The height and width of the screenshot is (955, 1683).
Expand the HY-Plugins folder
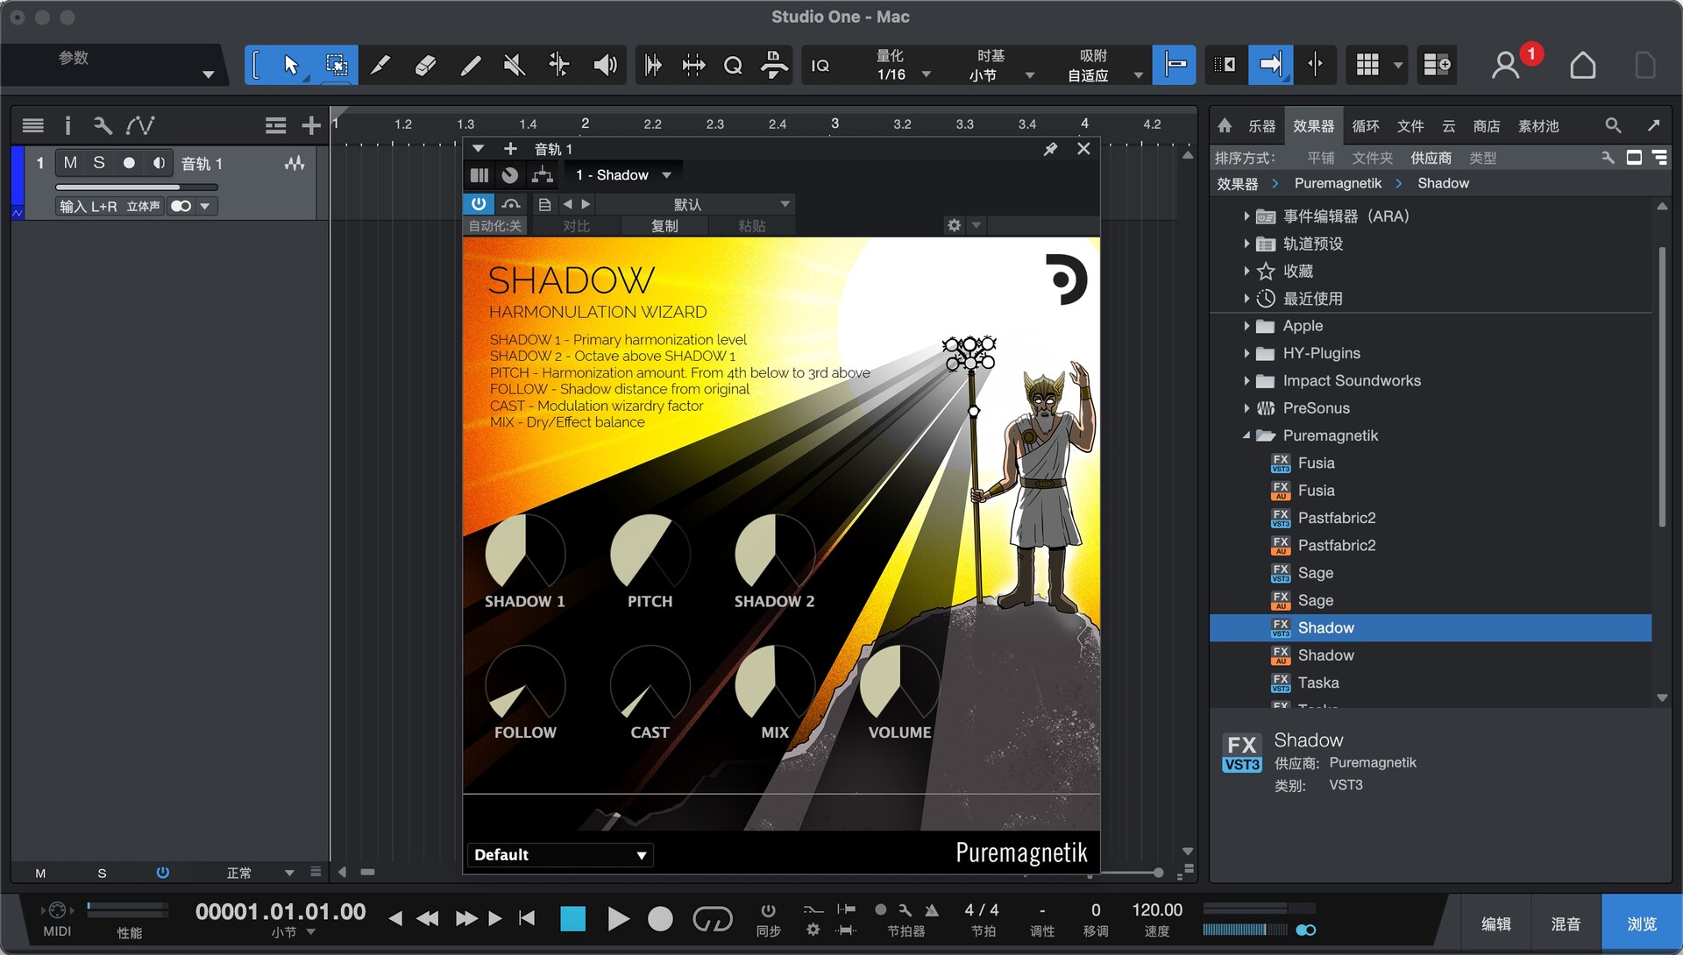(1246, 353)
